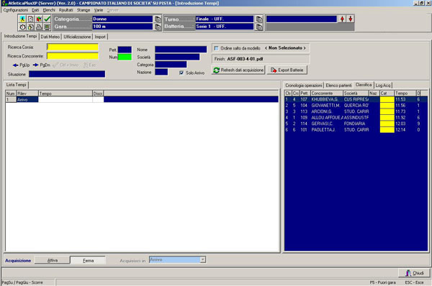
Task: Click the edit notes icon beside stopwatch
Action: [30, 27]
